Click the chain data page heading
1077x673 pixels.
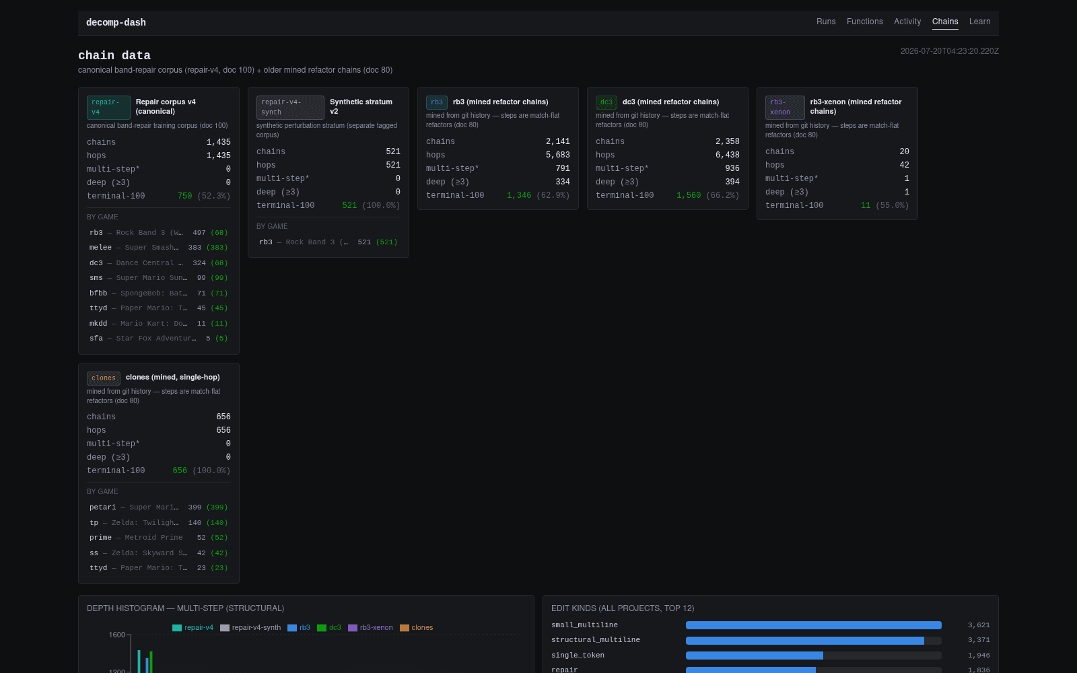click(x=114, y=55)
